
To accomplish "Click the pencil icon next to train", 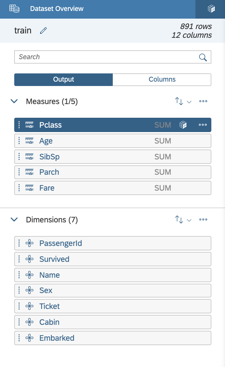I will (43, 30).
